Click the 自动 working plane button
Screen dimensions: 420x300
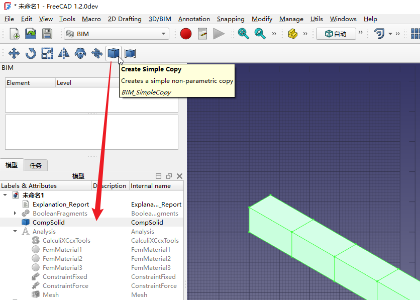pyautogui.click(x=336, y=34)
